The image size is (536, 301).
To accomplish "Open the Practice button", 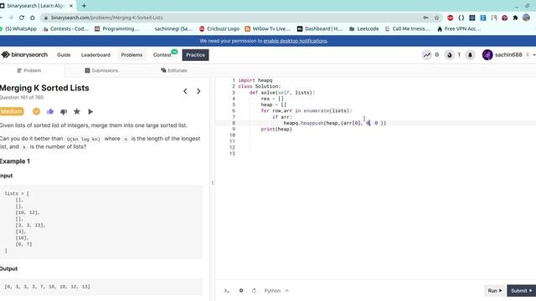I will point(195,55).
